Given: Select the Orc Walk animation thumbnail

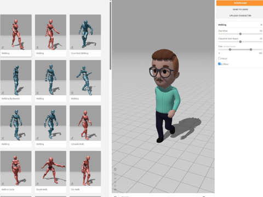Looking at the screenshot, I should click(85, 169).
